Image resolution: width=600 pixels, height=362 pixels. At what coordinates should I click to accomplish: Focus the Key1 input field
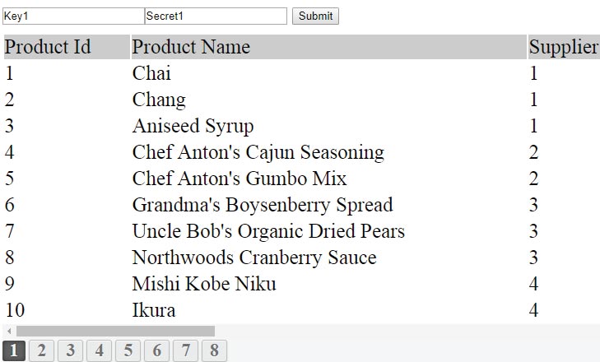pyautogui.click(x=73, y=16)
